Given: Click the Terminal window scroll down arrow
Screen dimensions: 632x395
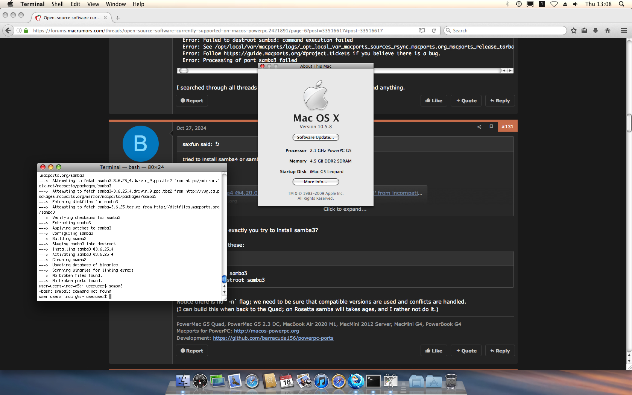Looking at the screenshot, I should click(x=225, y=292).
